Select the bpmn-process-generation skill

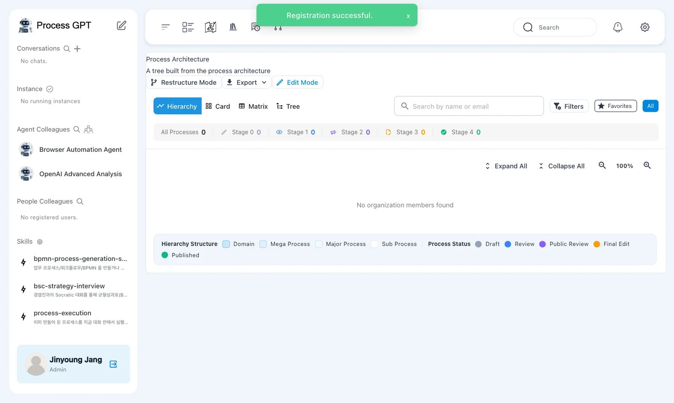(74, 263)
